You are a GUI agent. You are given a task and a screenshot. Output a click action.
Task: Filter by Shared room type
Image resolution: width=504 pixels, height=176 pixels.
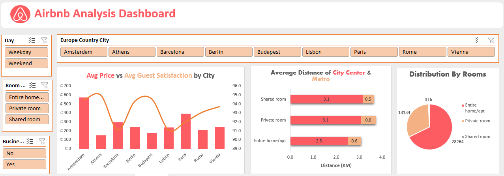[27, 119]
